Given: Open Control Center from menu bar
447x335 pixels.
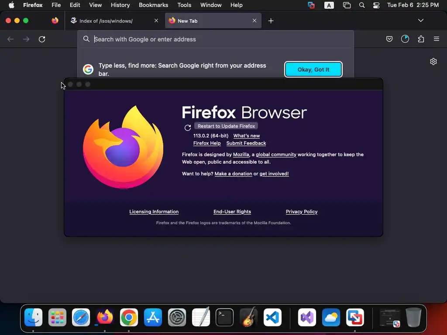Looking at the screenshot, I should [x=376, y=5].
